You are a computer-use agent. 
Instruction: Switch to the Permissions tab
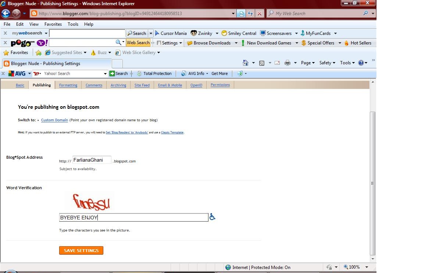tap(220, 85)
